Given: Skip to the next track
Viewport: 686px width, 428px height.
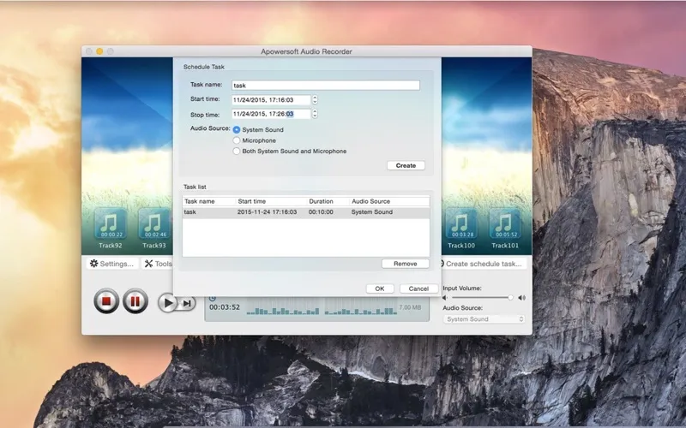Looking at the screenshot, I should (x=187, y=302).
